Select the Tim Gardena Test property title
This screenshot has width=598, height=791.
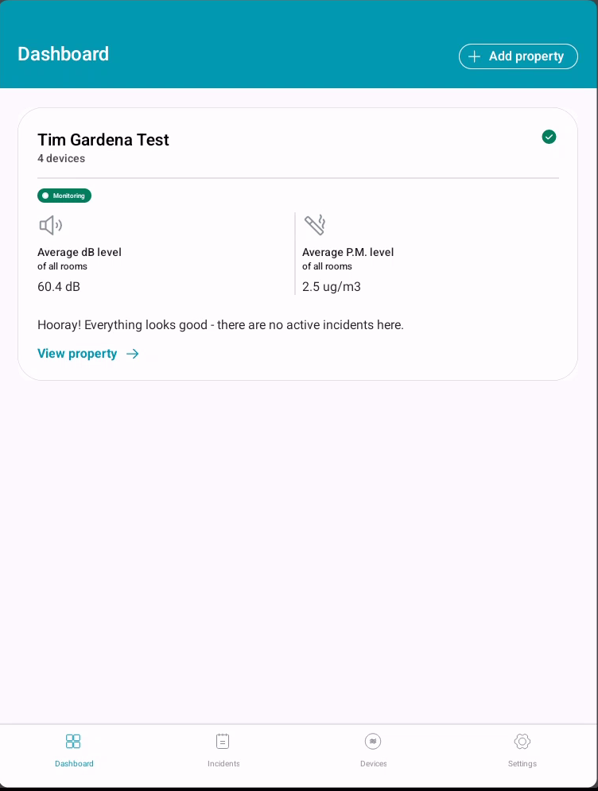click(x=103, y=140)
